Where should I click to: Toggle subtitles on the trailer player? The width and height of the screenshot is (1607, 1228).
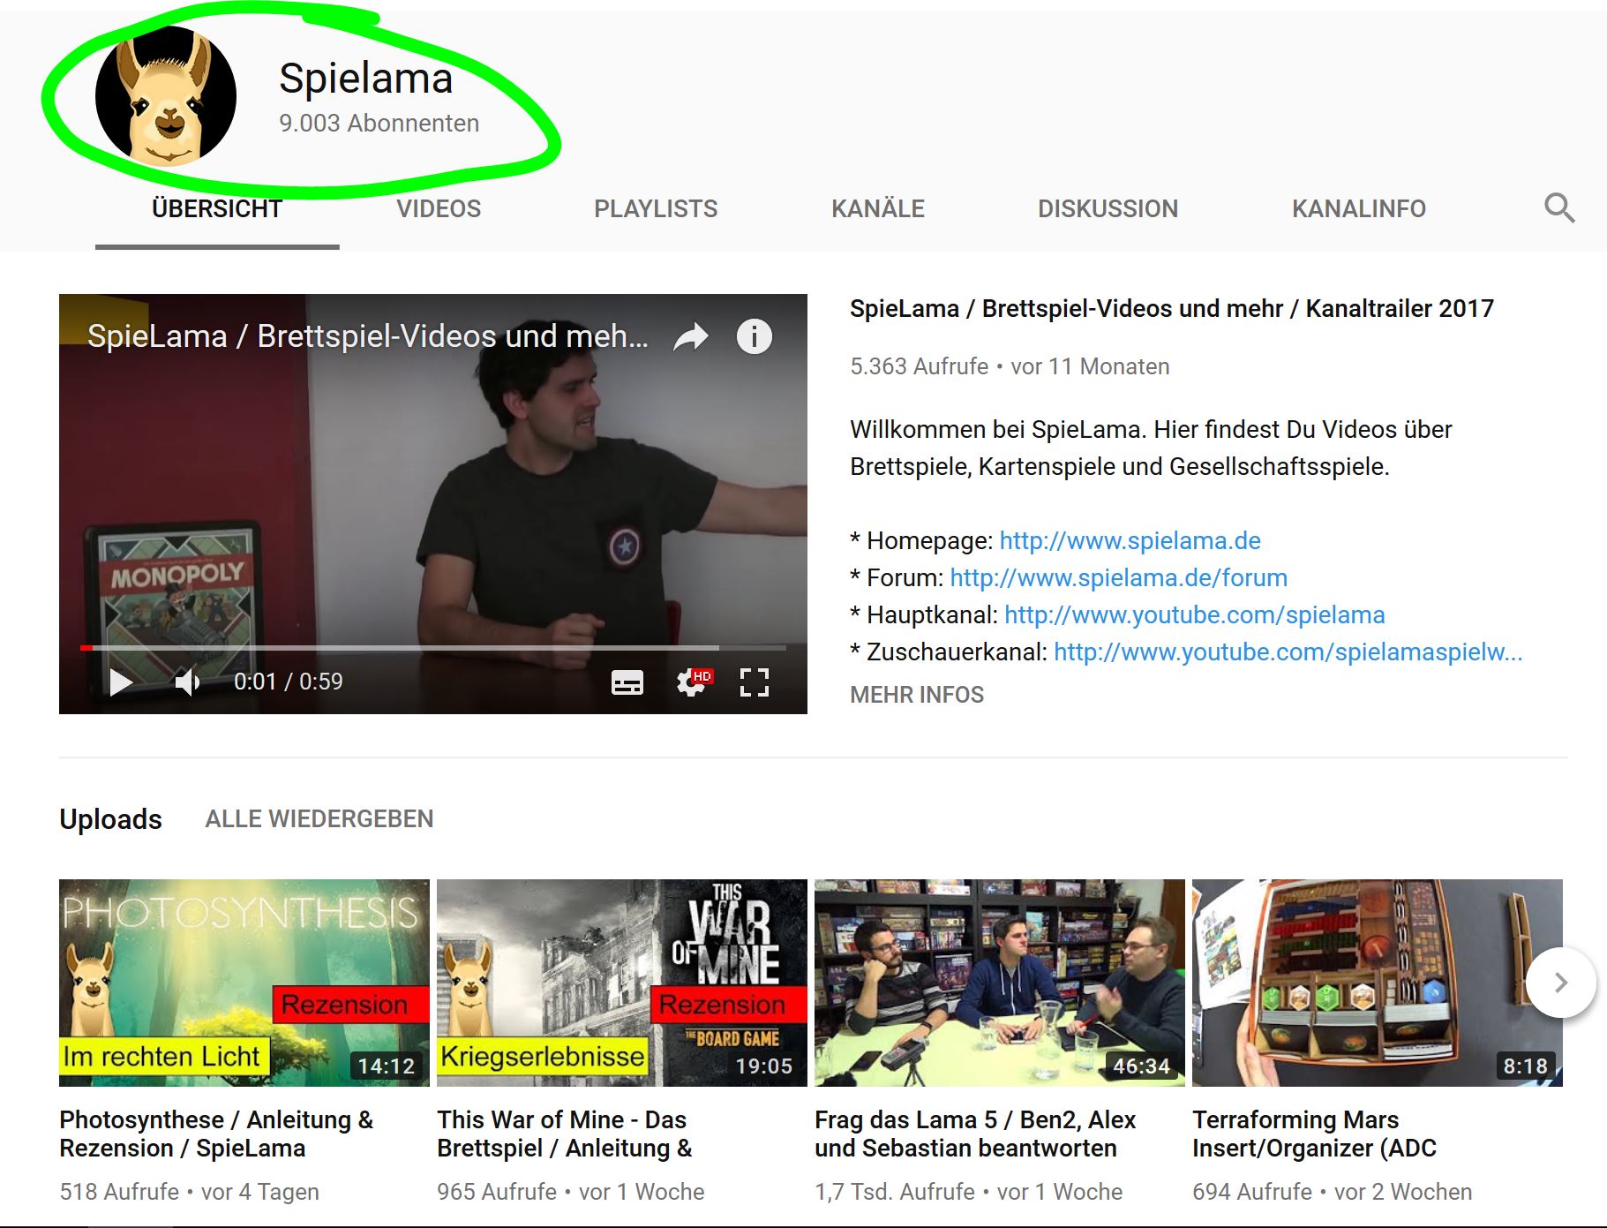[x=627, y=682]
